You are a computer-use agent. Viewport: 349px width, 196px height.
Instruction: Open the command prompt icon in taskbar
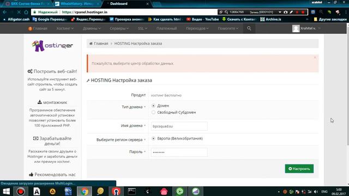132,191
